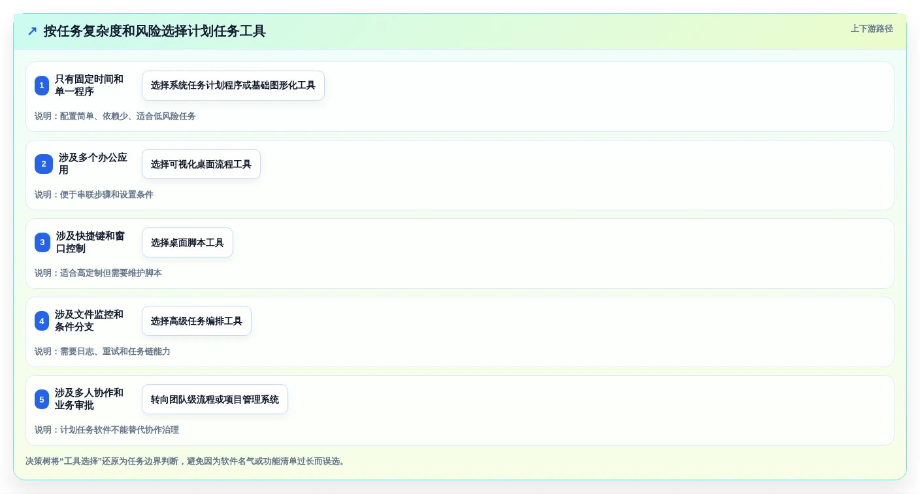The image size is (920, 494).
Task: Click condition text 涉及多人协作和业务审批
Action: 89,399
